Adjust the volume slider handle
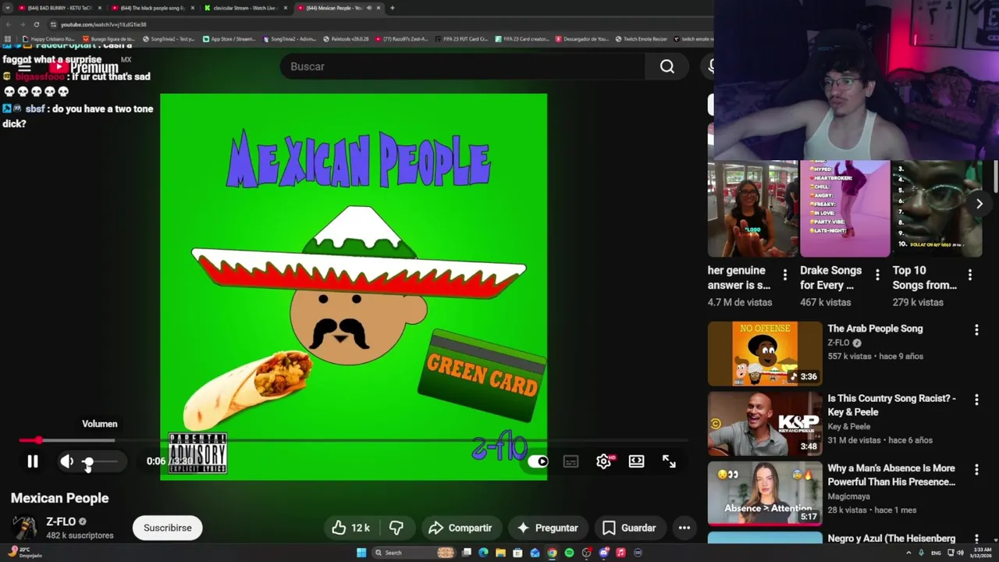 tap(88, 462)
